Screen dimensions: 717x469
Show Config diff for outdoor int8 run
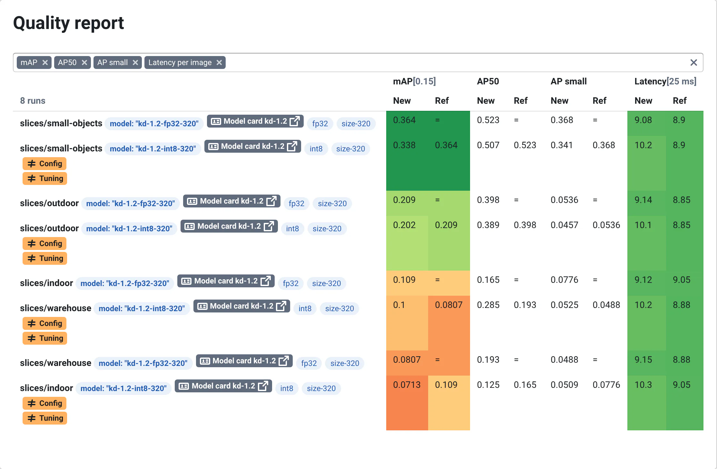[x=44, y=244]
